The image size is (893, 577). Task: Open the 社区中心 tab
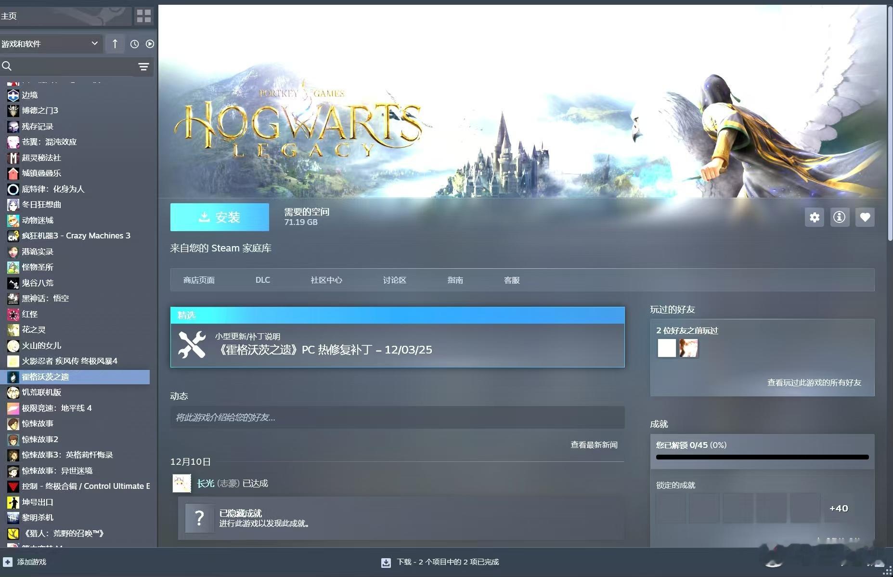pyautogui.click(x=326, y=280)
